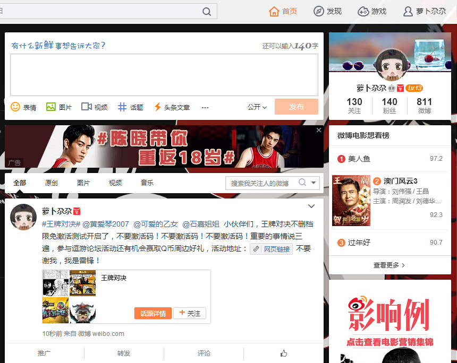Viewport: 457px width, 363px height.
Task: Open the post author's avatar
Action: coord(23,217)
